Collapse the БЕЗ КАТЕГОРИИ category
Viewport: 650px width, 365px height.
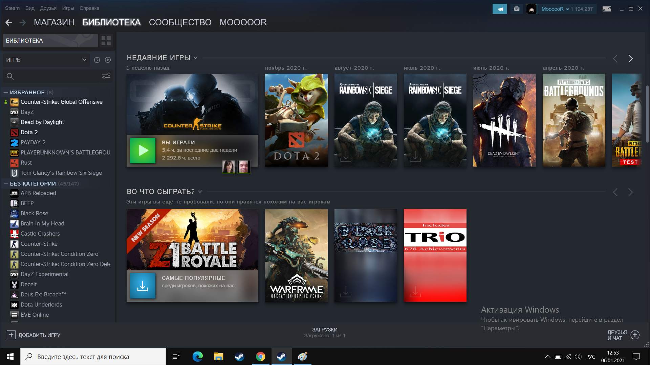point(6,184)
